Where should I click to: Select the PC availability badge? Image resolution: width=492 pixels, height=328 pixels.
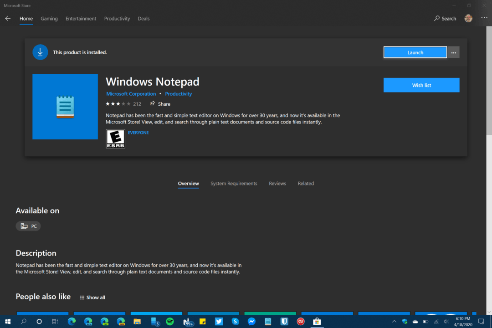[28, 225]
